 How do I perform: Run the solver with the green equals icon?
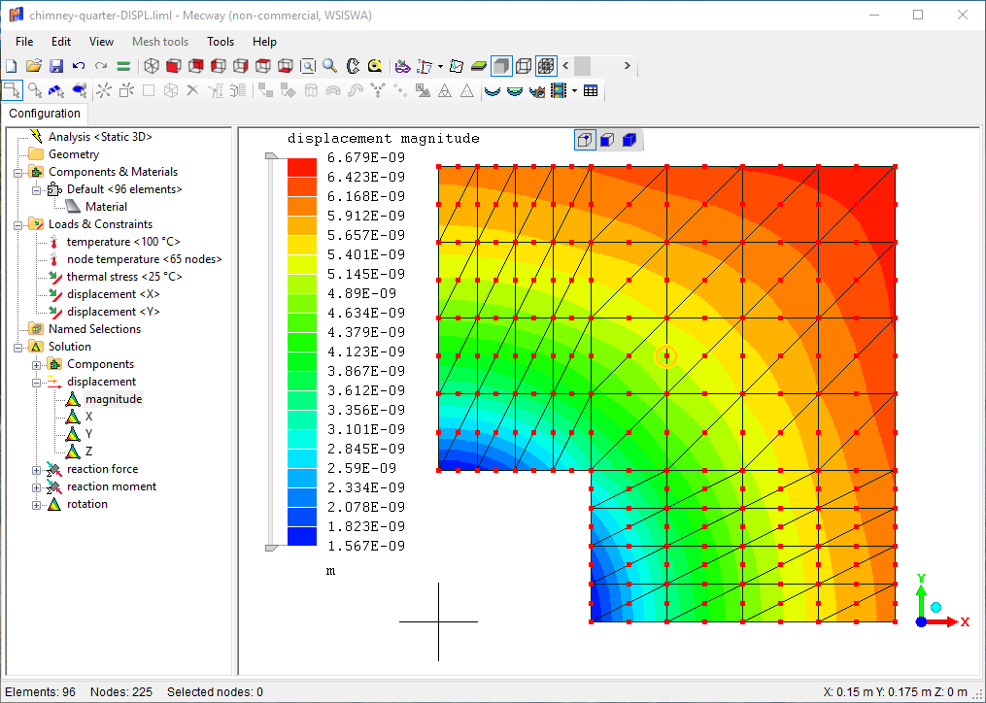(x=124, y=66)
